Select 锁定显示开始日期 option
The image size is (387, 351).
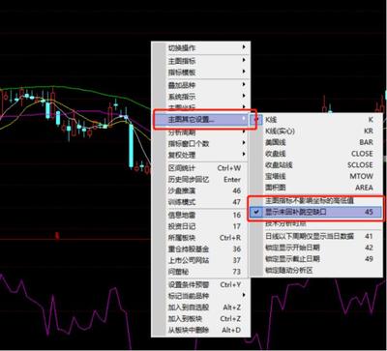point(315,248)
